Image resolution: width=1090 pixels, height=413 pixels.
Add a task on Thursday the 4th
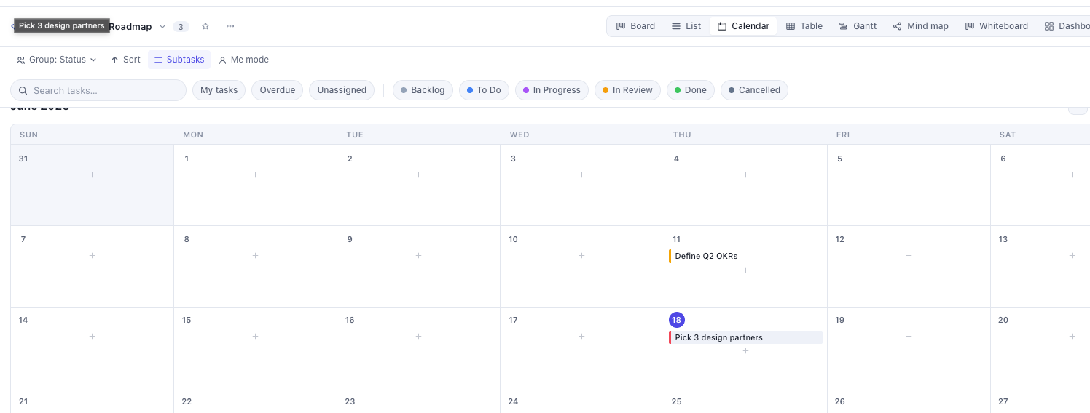pyautogui.click(x=745, y=175)
